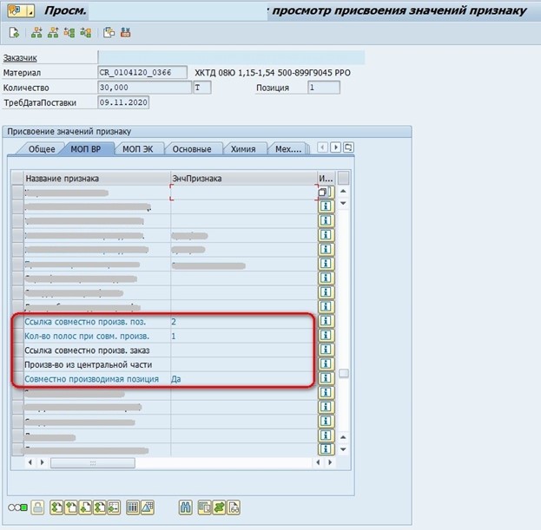Open info for Кол-во полос при совм. произв. row
Viewport: 541px width, 530px height.
click(326, 336)
